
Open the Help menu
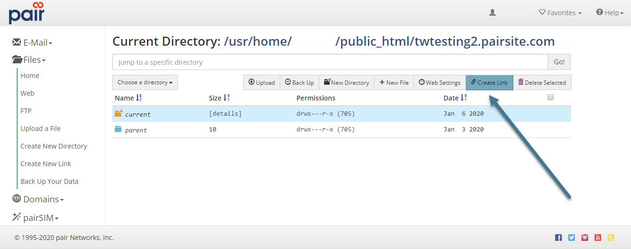[610, 13]
